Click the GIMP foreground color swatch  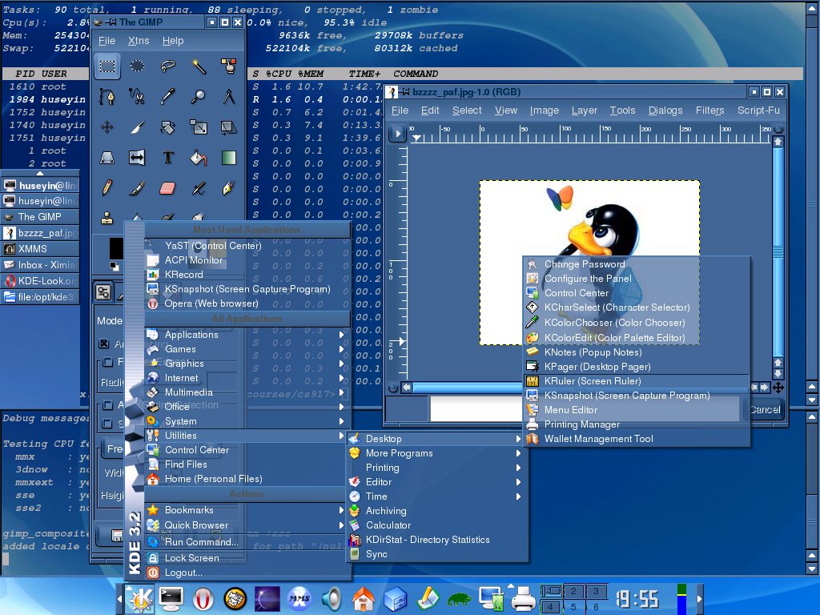(116, 248)
